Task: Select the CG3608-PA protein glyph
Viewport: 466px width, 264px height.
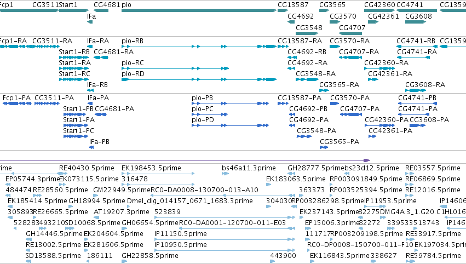Action: click(418, 125)
